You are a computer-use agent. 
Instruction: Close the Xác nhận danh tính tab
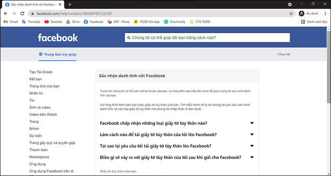pos(60,4)
